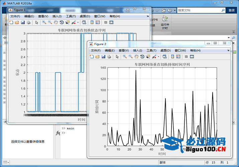This screenshot has width=239, height=167.
Task: Select Brush data tool in Figure 2 toolbar
Action: [x=154, y=57]
